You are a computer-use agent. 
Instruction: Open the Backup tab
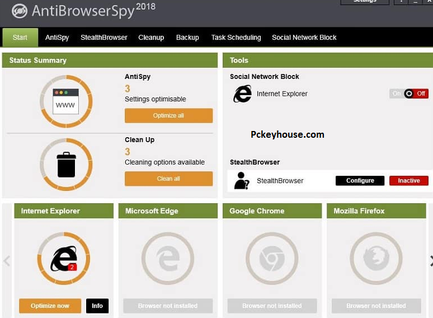point(187,38)
